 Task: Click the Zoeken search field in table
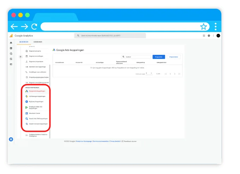pyautogui.click(x=136, y=57)
